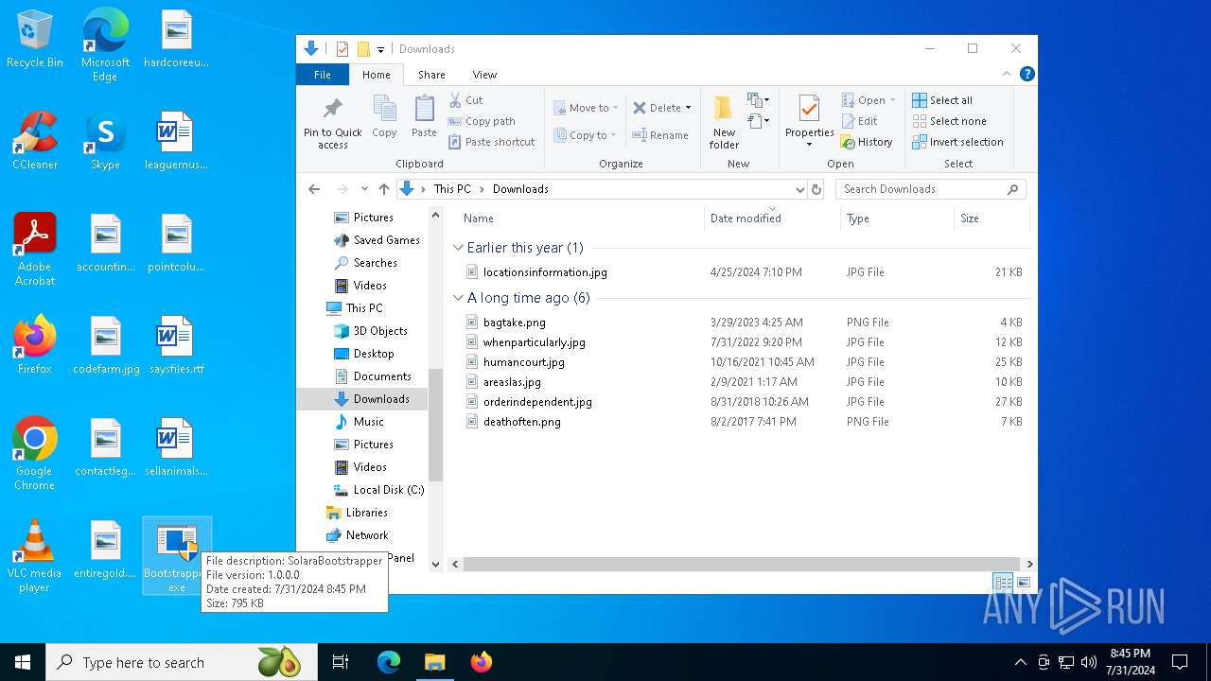This screenshot has height=681, width=1211.
Task: Switch to Details view layout
Action: tap(1003, 583)
